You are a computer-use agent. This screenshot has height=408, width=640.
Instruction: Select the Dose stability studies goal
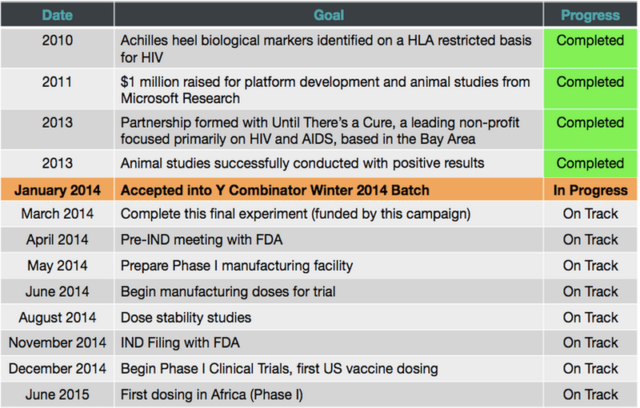tap(186, 317)
